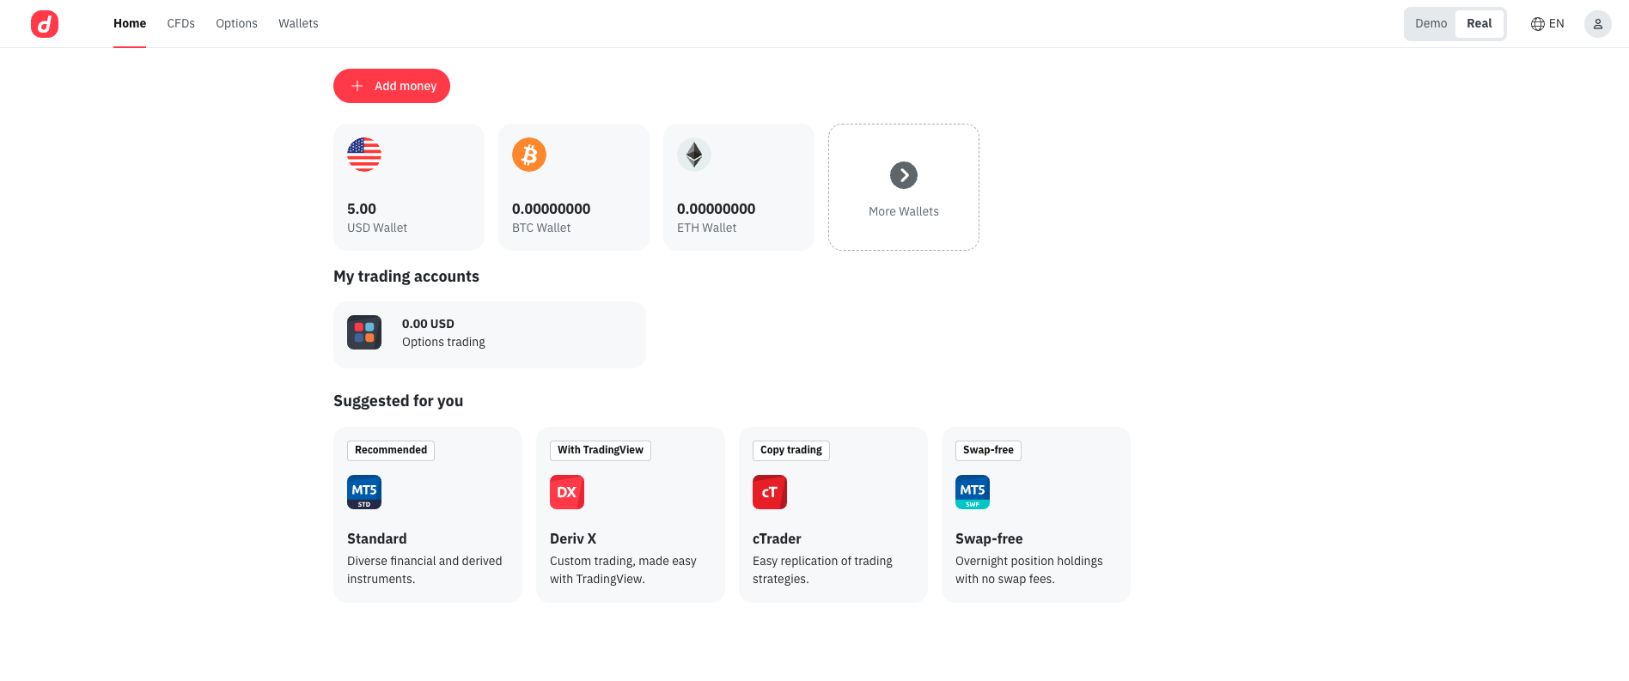Click the Recommended badge
Screen dimensions: 1629x681
coord(391,450)
